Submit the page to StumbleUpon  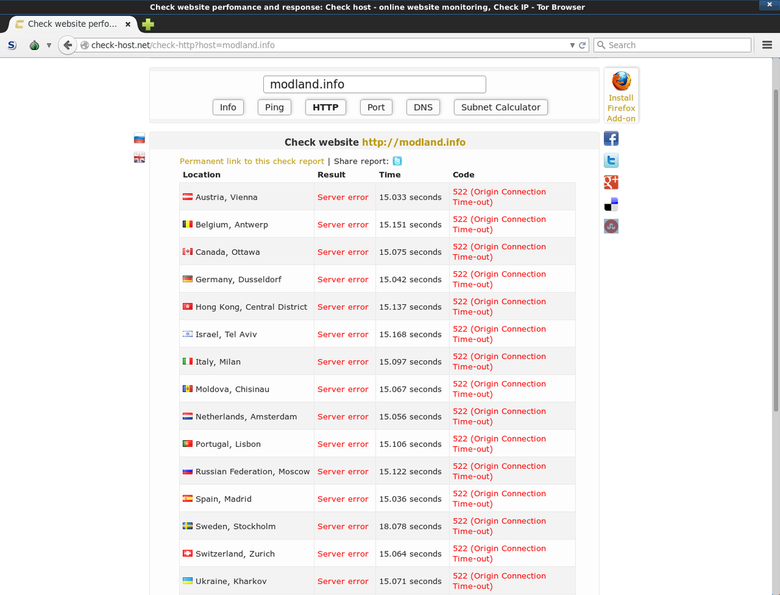click(x=610, y=226)
